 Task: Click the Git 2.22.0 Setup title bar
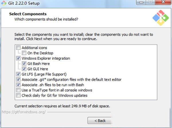(x=86, y=4)
